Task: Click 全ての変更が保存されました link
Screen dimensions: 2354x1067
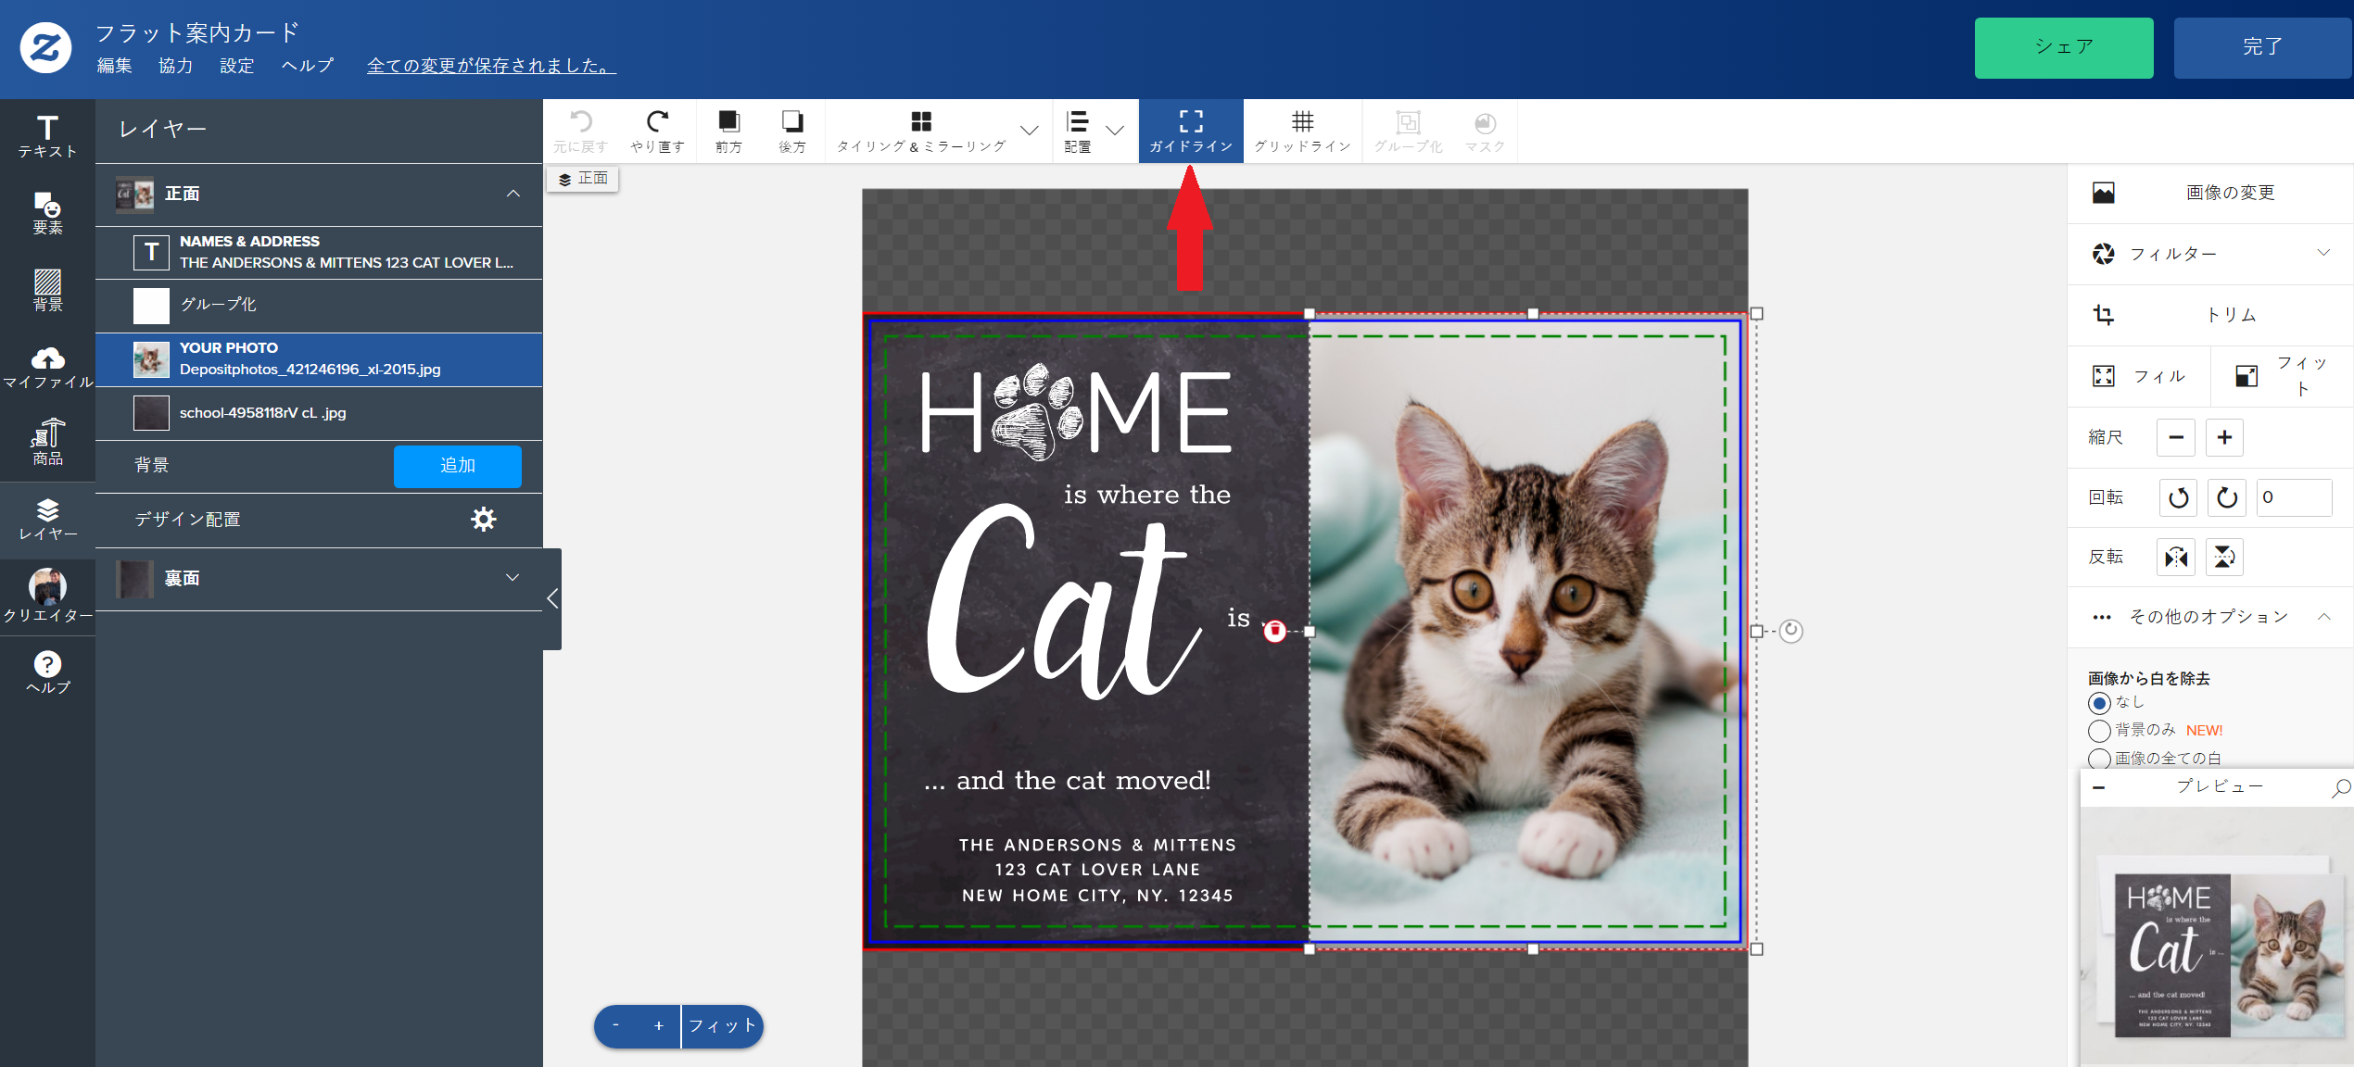Action: (x=491, y=66)
